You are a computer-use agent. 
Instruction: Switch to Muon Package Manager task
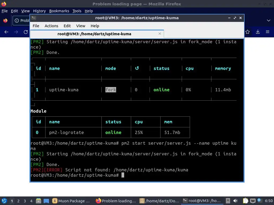click(x=71, y=201)
